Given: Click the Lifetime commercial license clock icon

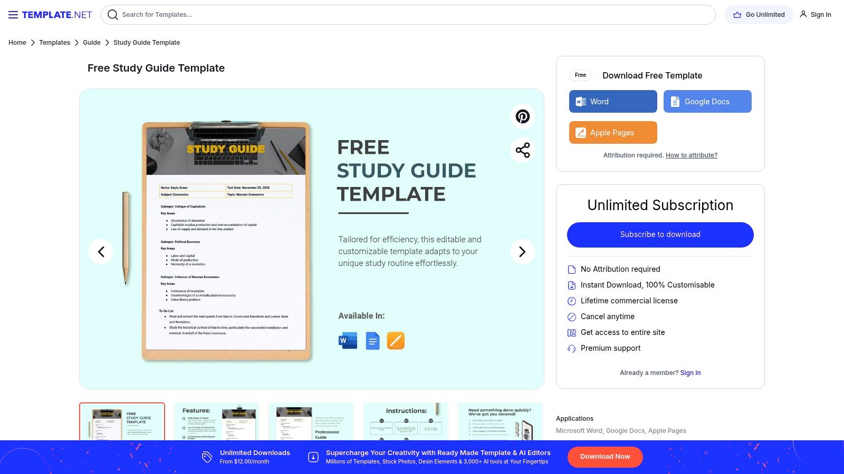Looking at the screenshot, I should coord(571,301).
